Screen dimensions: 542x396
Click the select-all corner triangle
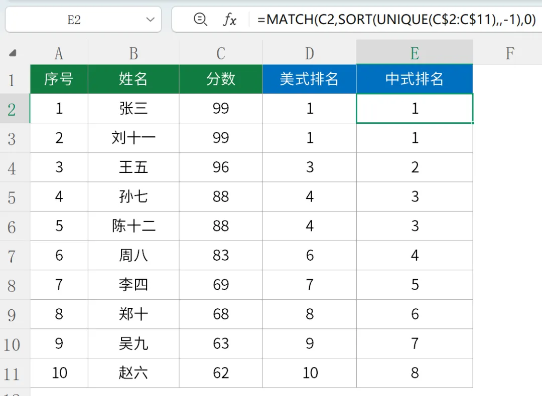[13, 53]
